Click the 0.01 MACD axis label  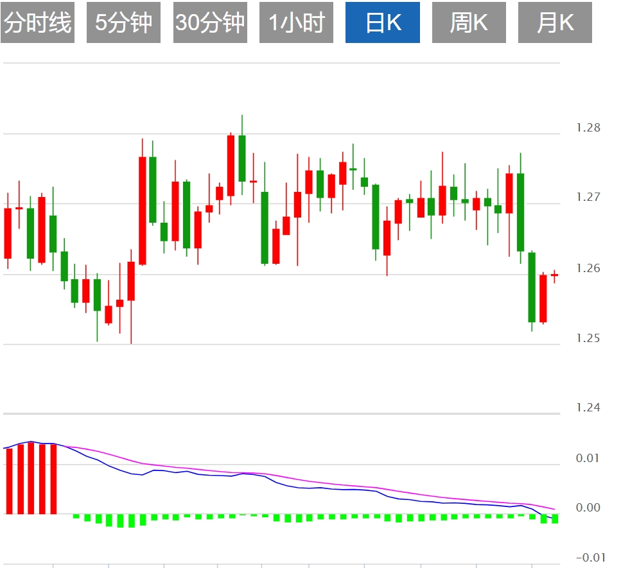tap(588, 458)
